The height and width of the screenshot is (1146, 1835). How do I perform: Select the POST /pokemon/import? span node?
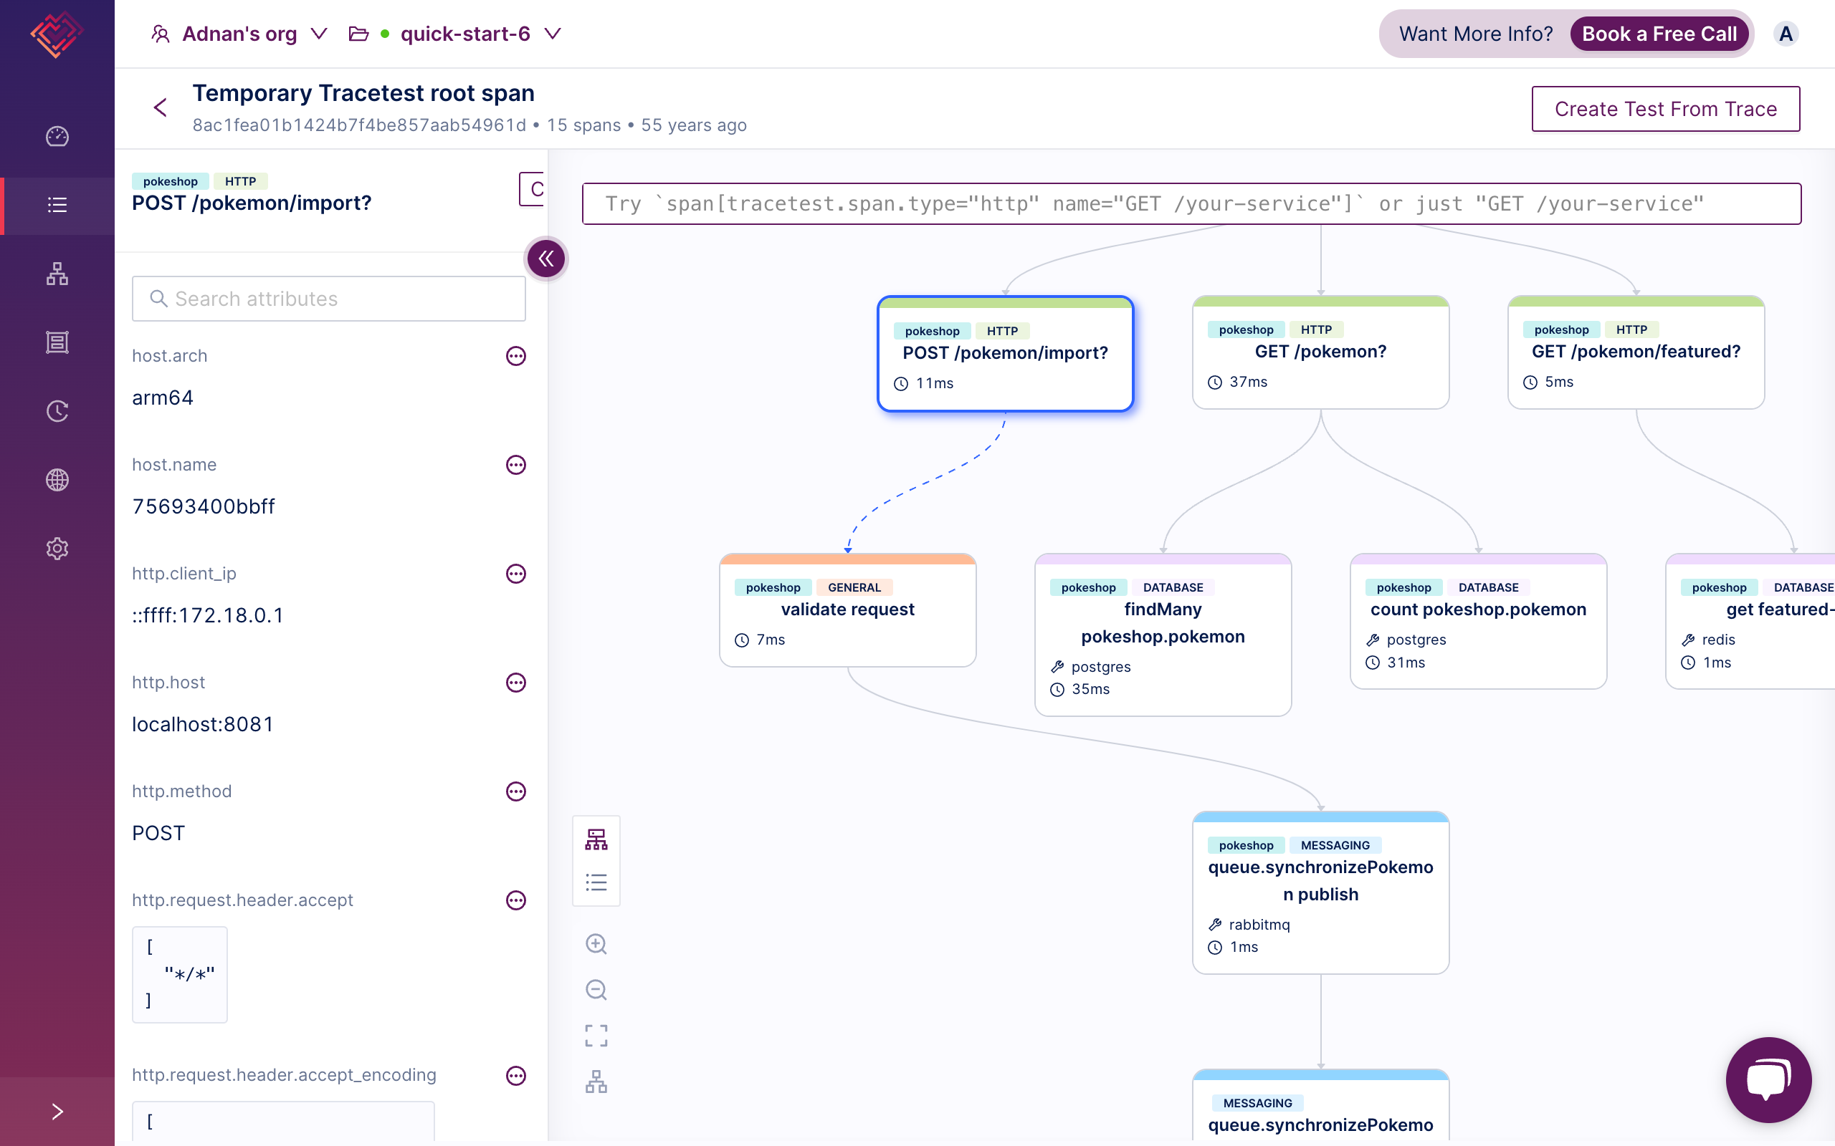[1005, 354]
